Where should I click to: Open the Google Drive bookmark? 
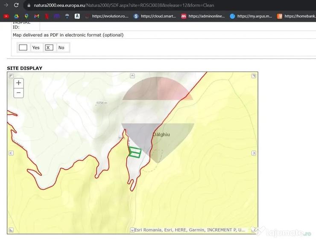click(16, 16)
